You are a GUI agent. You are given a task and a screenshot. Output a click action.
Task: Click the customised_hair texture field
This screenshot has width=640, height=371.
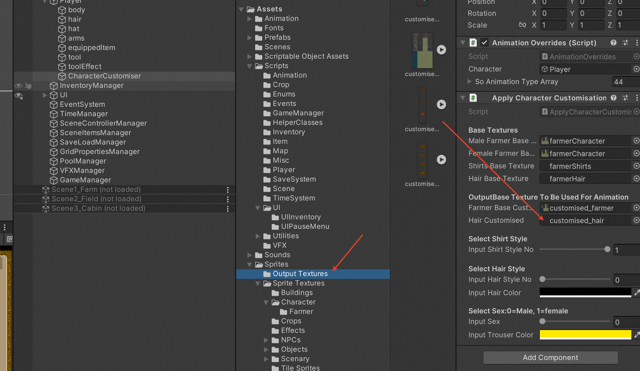point(586,221)
